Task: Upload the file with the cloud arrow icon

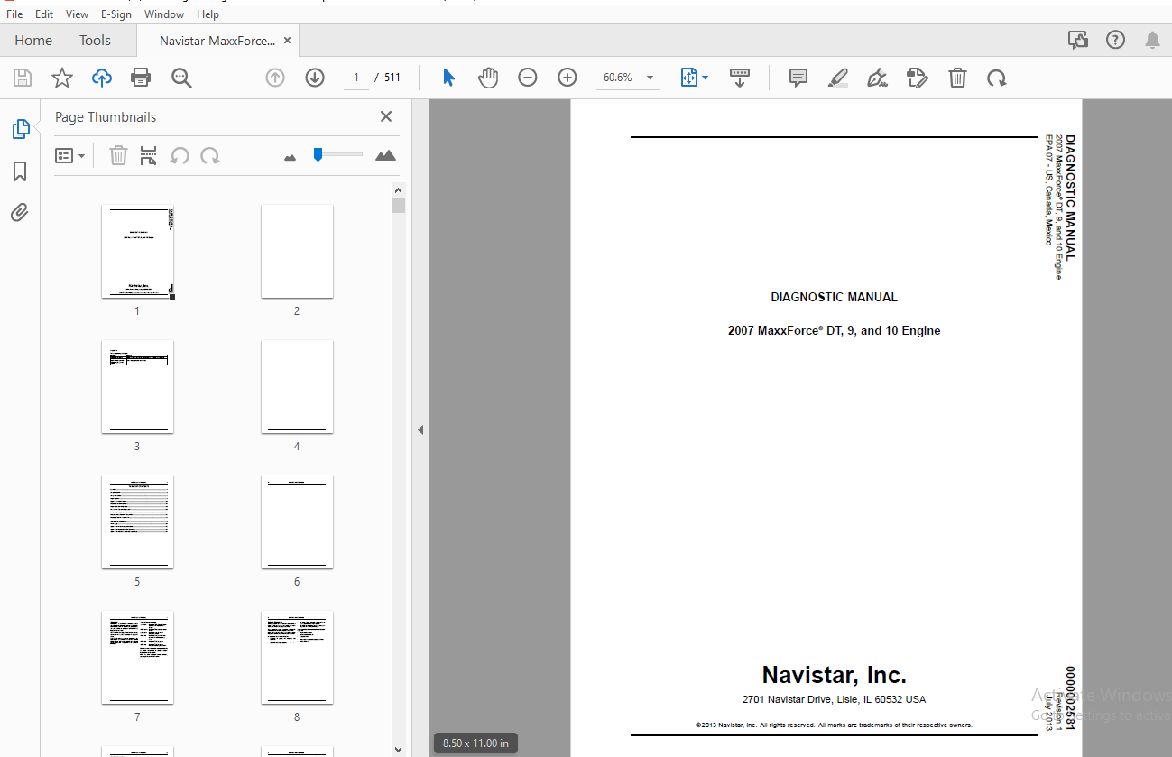Action: click(102, 78)
